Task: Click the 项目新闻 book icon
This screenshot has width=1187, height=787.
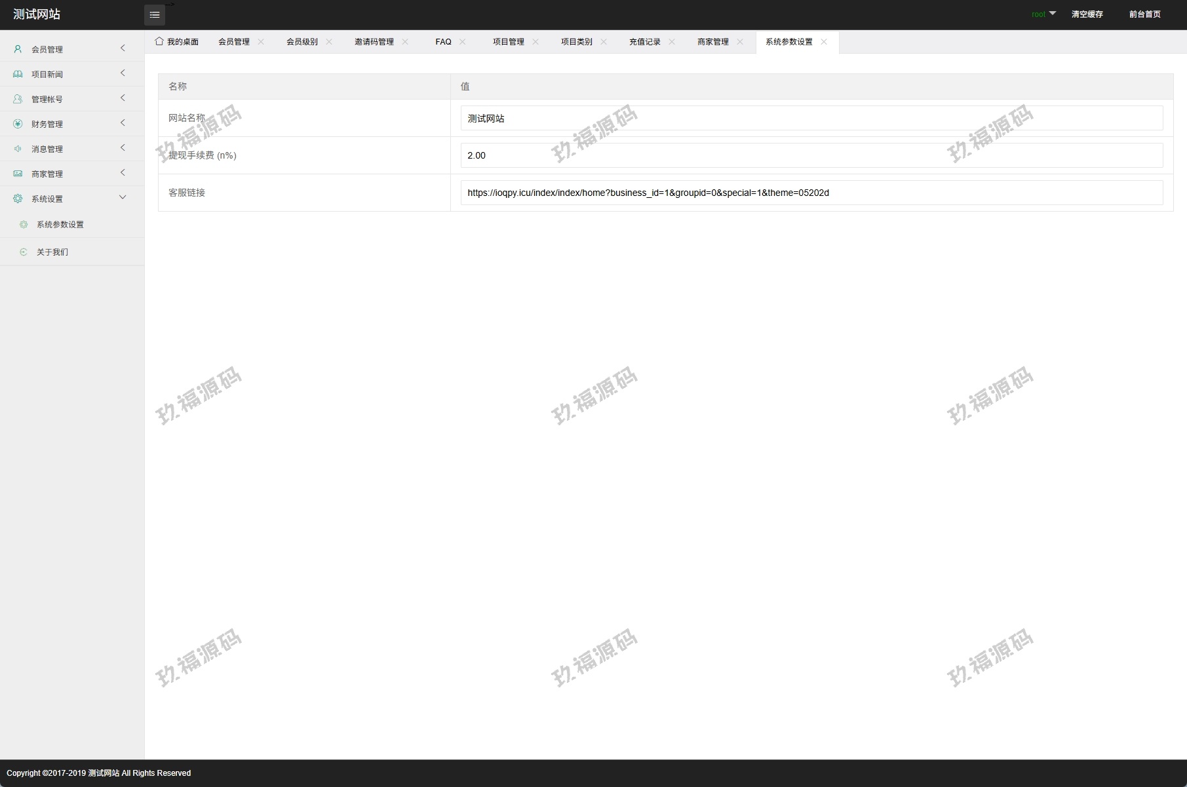Action: pyautogui.click(x=18, y=74)
